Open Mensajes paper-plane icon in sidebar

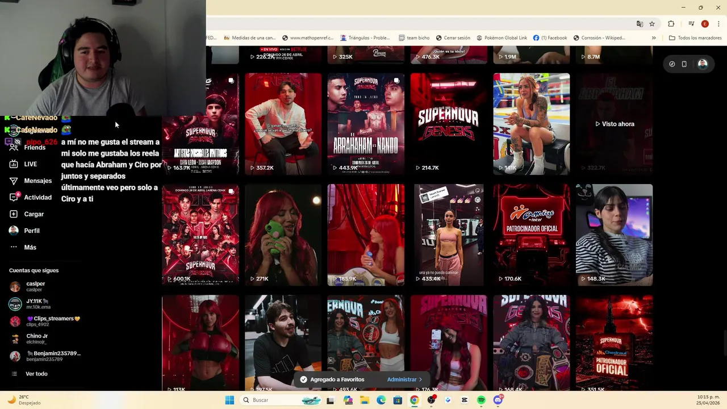[x=14, y=181]
